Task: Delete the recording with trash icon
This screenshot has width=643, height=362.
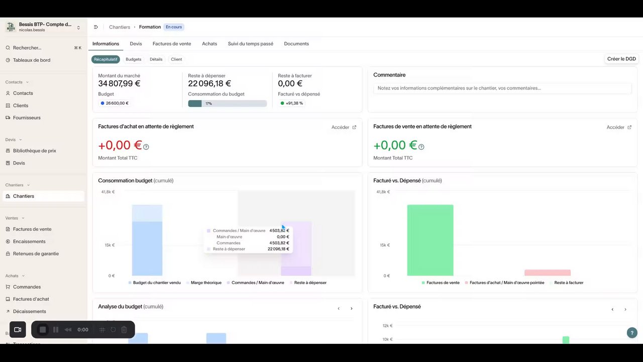Action: (124, 330)
